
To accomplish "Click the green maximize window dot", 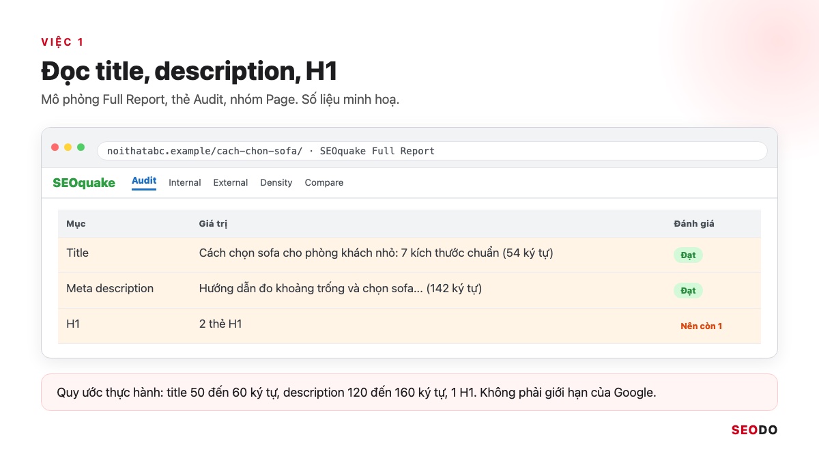I will 81,147.
